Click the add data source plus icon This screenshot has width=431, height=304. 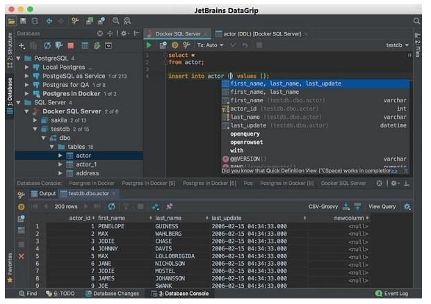(22, 45)
